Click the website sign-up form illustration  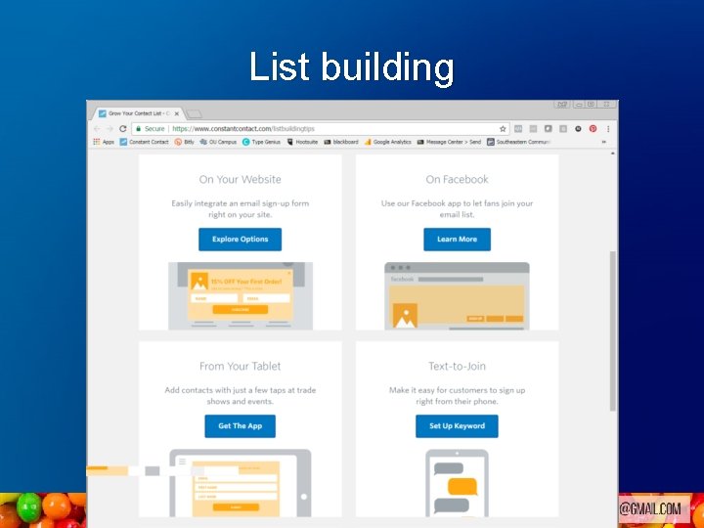[x=241, y=296]
